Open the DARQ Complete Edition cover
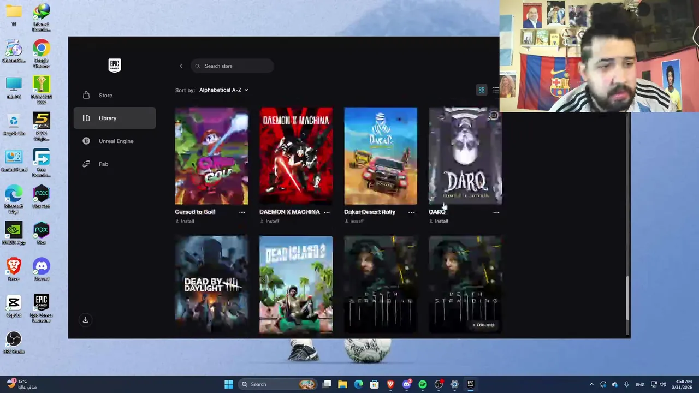The image size is (699, 393). 465,156
